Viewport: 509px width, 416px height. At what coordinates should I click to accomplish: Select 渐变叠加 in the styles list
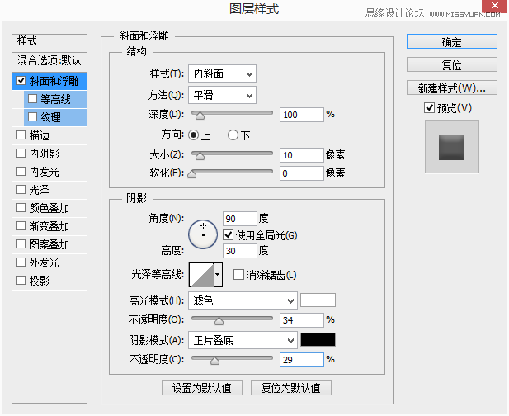click(49, 226)
